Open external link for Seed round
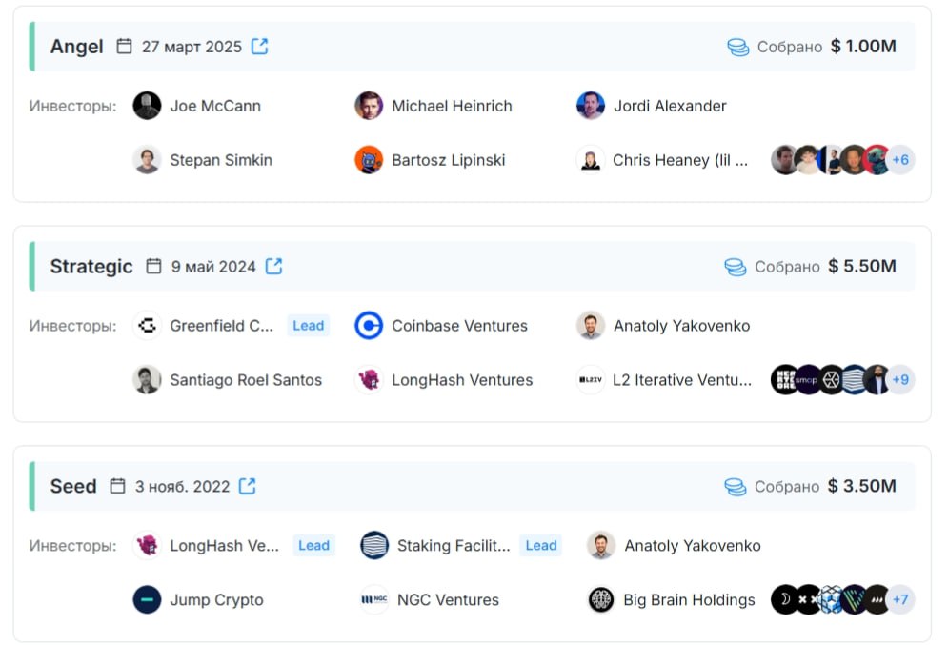The height and width of the screenshot is (645, 948). (x=248, y=486)
